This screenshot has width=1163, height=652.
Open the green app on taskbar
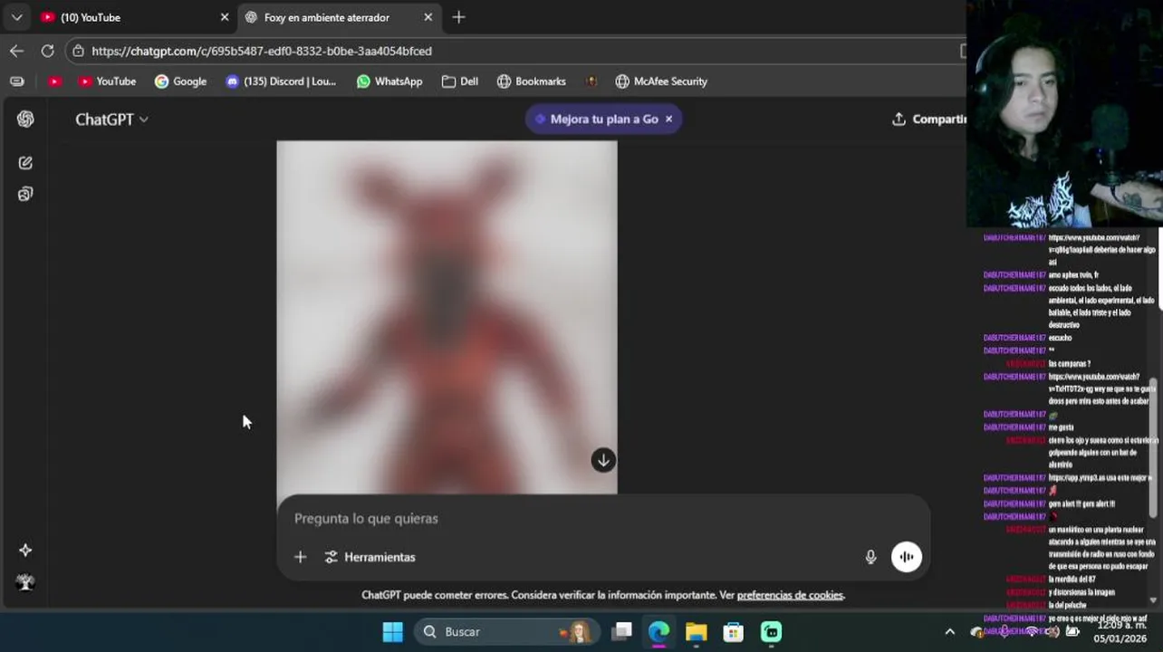point(771,631)
